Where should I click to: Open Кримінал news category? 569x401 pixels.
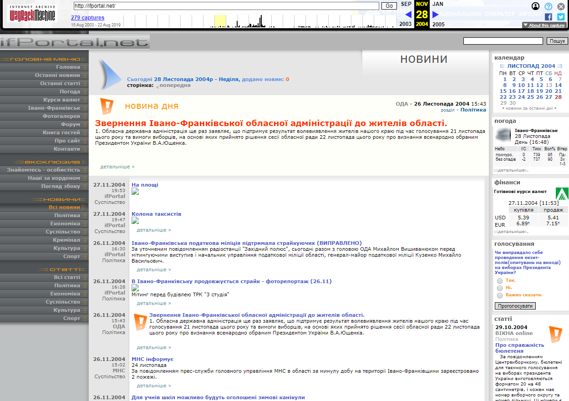pos(66,240)
